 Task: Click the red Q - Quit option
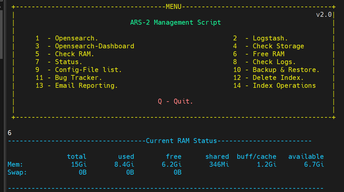click(x=175, y=101)
